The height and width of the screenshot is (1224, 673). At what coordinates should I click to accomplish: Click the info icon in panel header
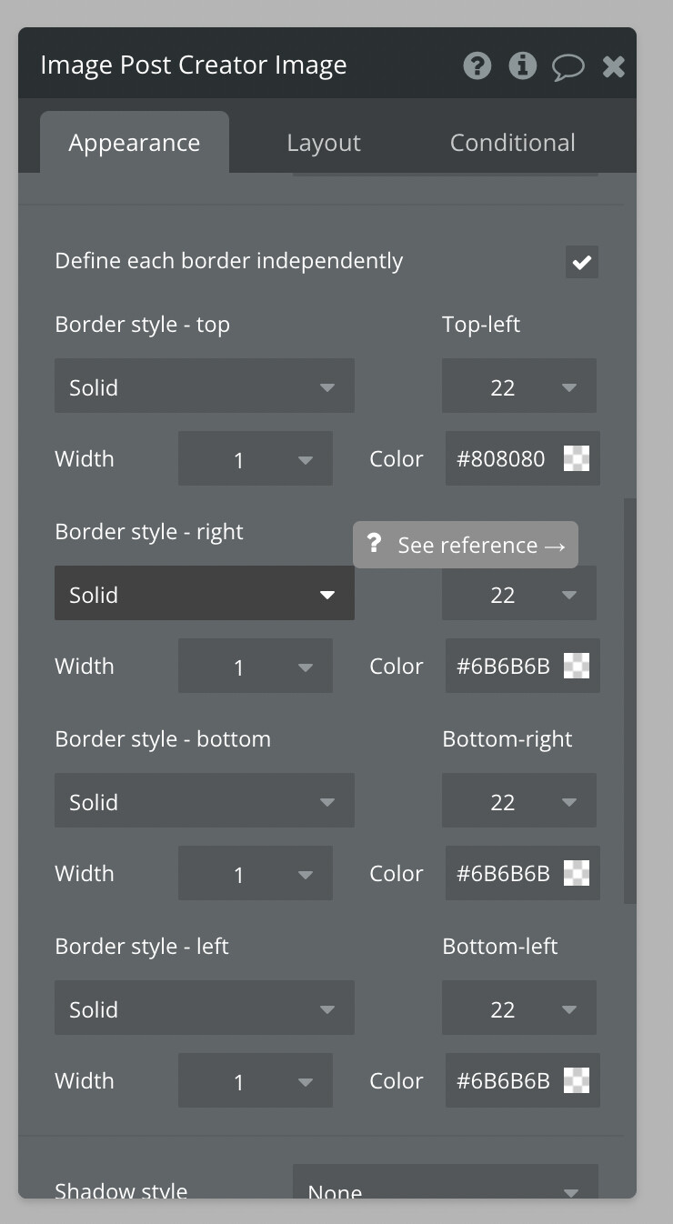click(x=522, y=65)
